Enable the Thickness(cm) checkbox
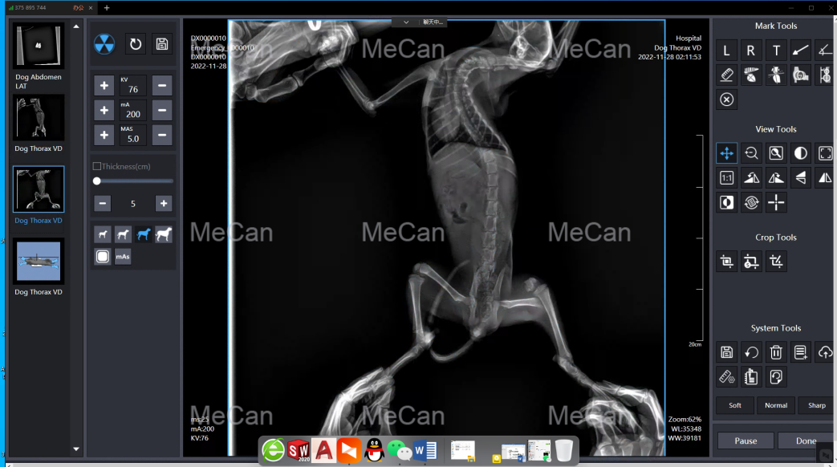Screen dimensions: 837x467 [96, 167]
